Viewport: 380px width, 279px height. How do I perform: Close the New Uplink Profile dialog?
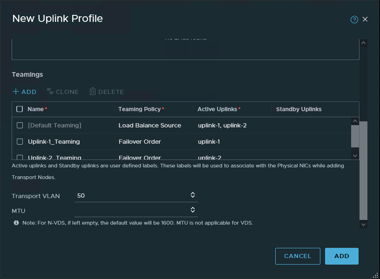click(x=365, y=20)
